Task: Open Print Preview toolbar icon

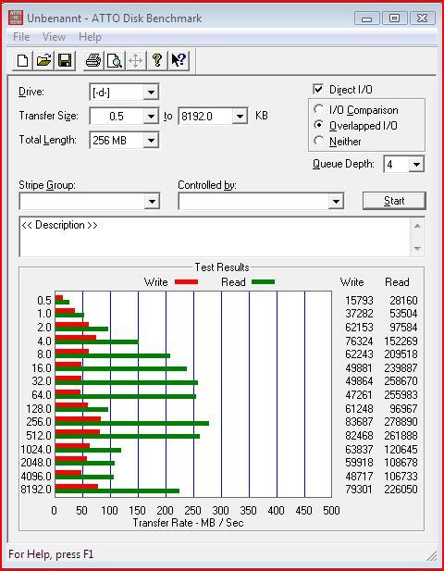Action: [x=115, y=60]
